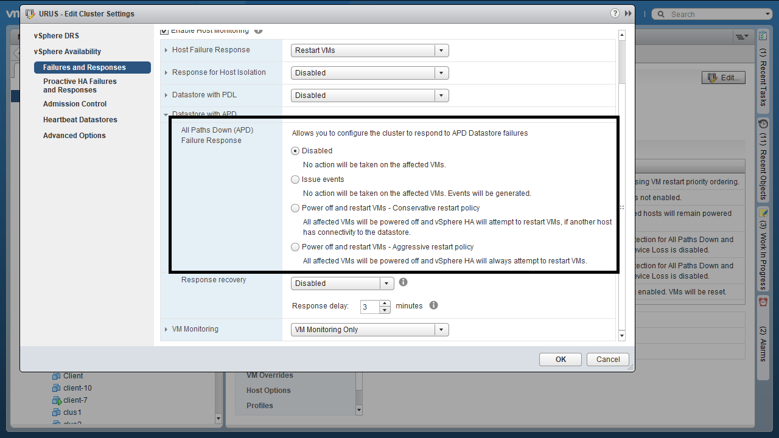This screenshot has height=438, width=779.
Task: Expand the VM Monitoring section arrow
Action: pos(166,329)
